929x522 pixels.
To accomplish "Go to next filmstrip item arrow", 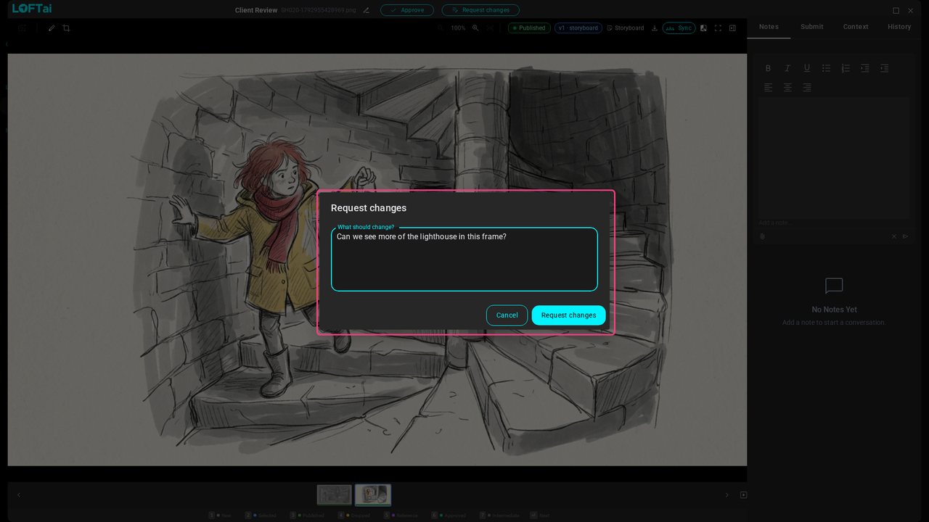I will [x=727, y=495].
